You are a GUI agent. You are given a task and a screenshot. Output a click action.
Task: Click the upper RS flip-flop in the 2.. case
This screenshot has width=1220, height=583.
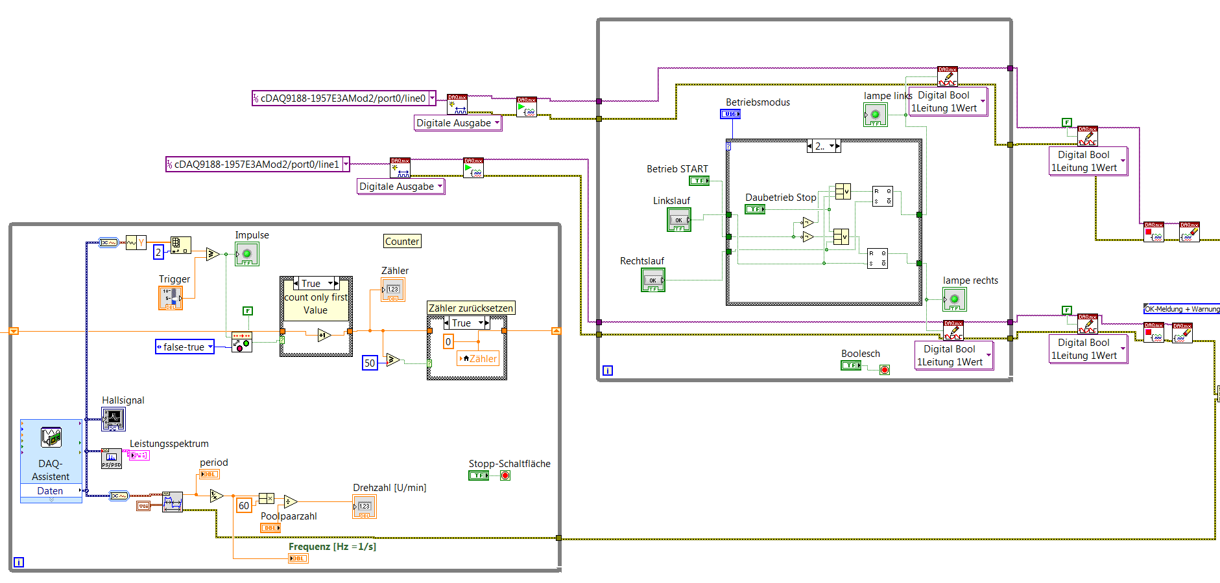click(883, 196)
